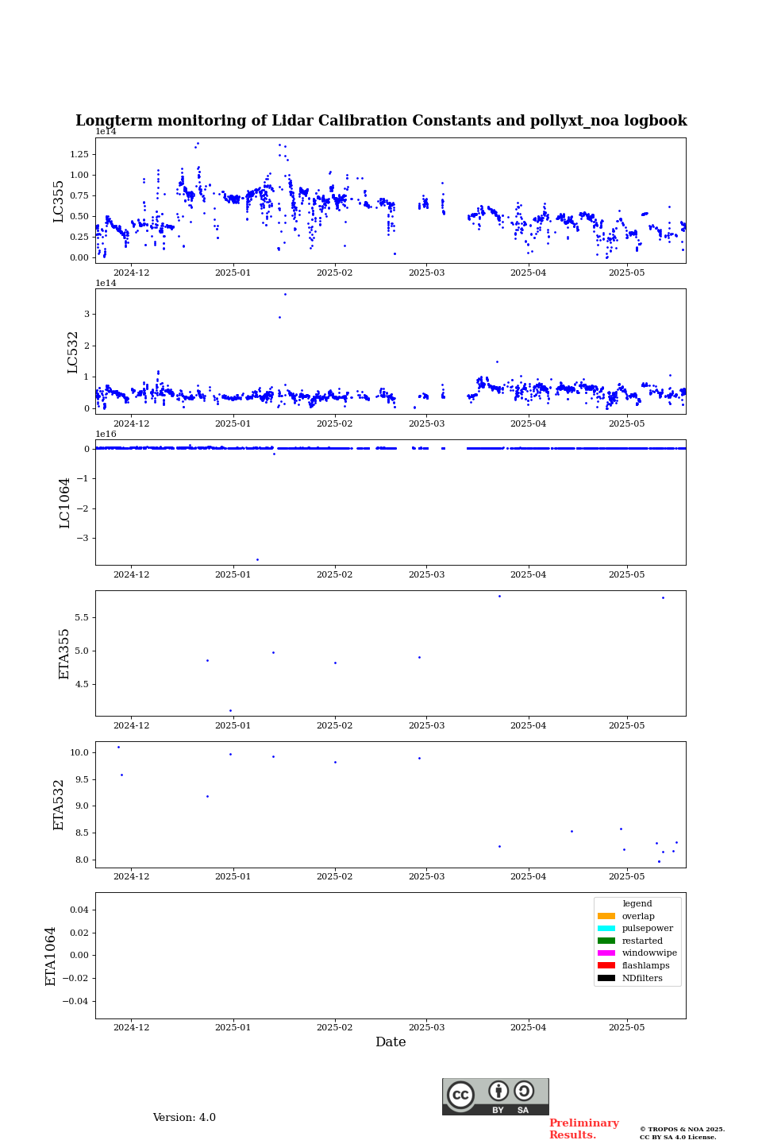
Task: Click the −3 tick on the LC1064 axis
Action: pyautogui.click(x=83, y=539)
